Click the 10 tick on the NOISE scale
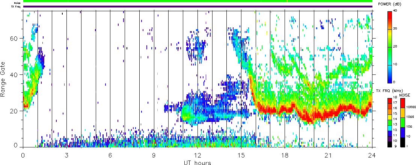Screen dimensions: 416x165 tap(408, 137)
